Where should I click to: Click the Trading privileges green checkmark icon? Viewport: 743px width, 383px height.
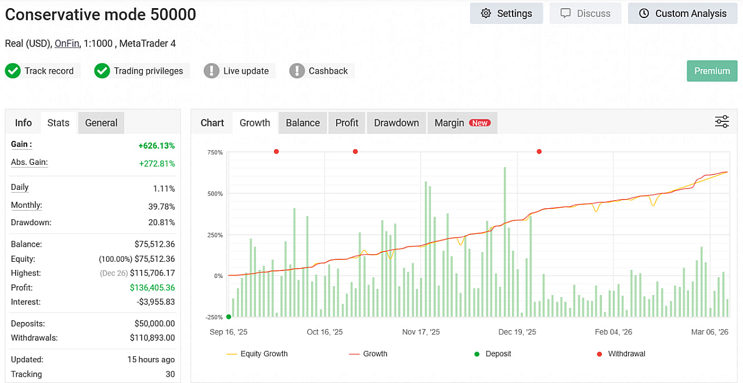[x=102, y=71]
